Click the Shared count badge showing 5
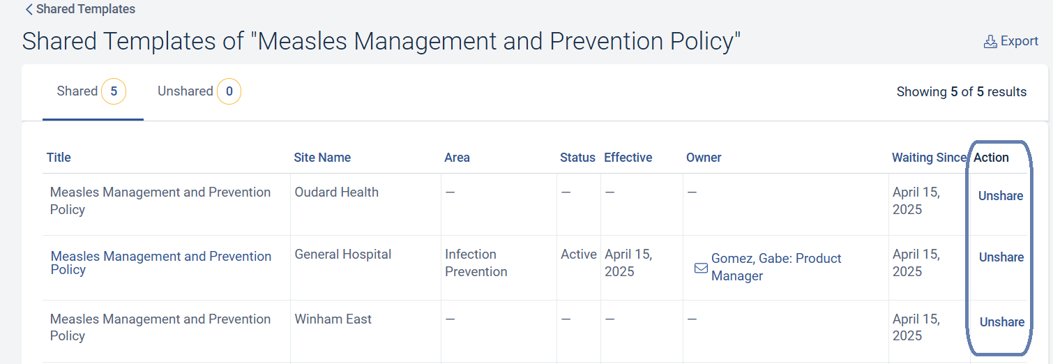1053x364 pixels. pos(114,91)
